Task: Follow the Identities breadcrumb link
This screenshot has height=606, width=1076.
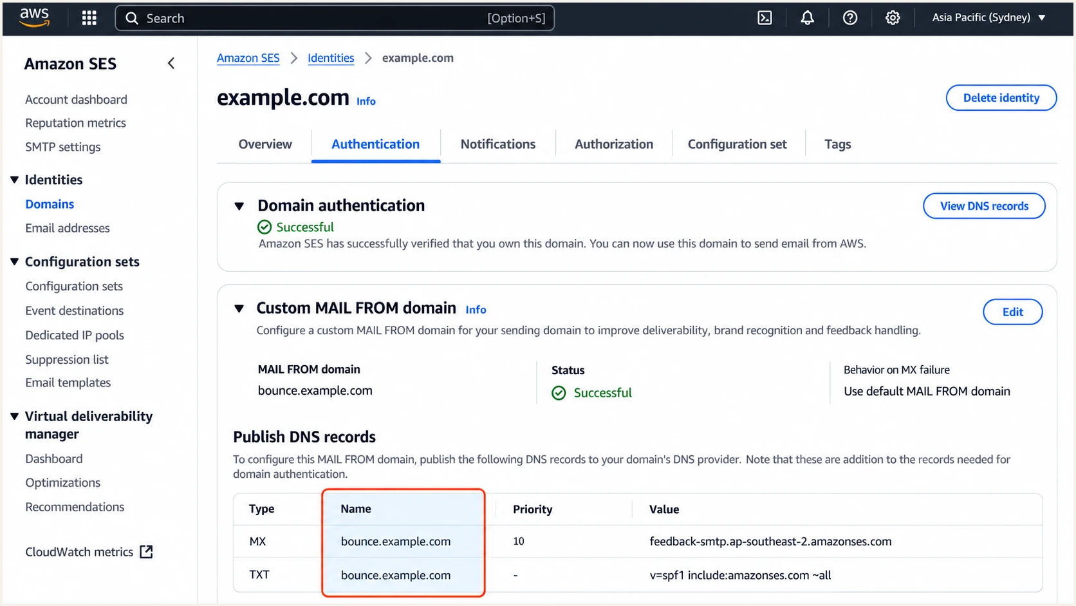Action: 331,58
